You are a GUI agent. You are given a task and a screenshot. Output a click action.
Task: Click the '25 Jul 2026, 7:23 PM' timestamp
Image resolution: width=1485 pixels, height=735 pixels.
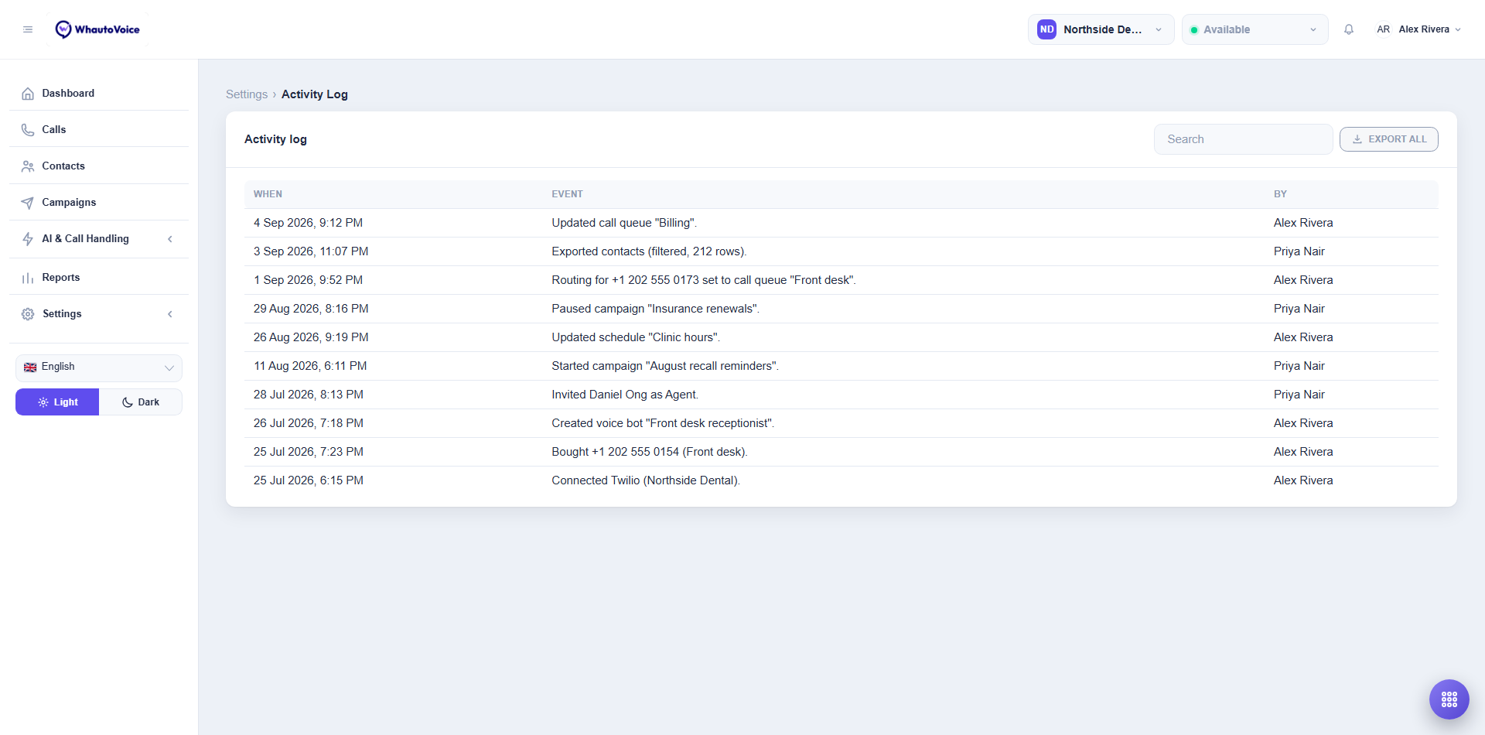309,452
